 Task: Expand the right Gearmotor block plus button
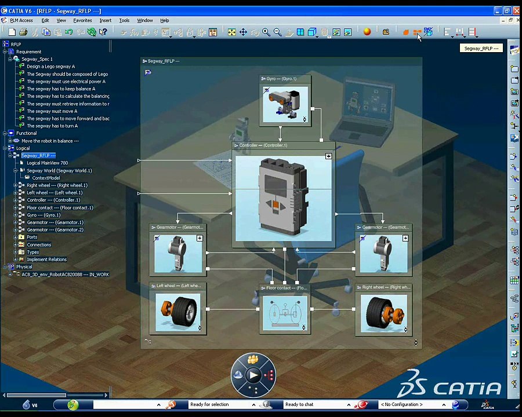pos(405,238)
